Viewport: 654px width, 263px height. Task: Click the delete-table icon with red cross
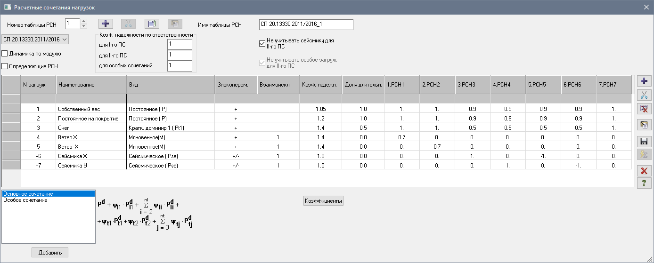click(644, 109)
